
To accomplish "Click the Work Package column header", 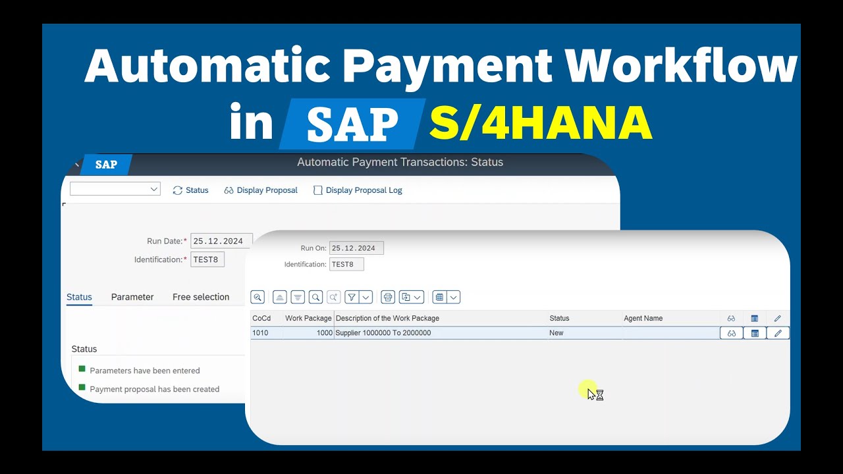I will 308,318.
